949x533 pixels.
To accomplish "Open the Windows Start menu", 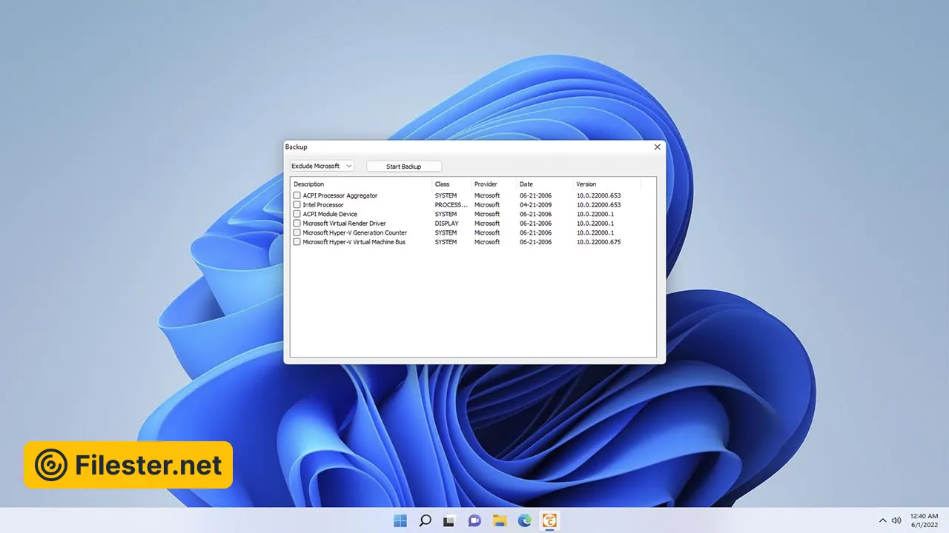I will [400, 520].
